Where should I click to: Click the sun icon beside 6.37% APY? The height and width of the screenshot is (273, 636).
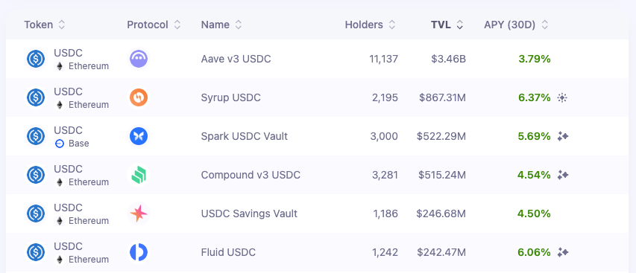[x=561, y=97]
